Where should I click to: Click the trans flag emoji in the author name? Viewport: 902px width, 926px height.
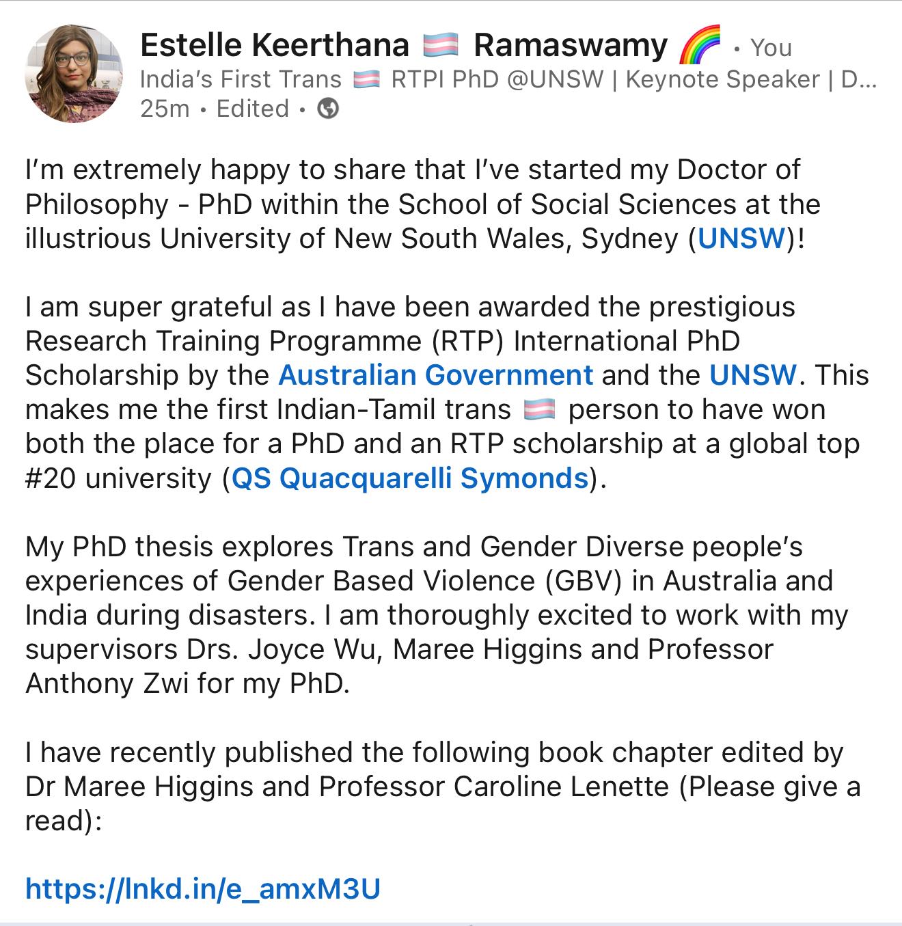click(441, 46)
